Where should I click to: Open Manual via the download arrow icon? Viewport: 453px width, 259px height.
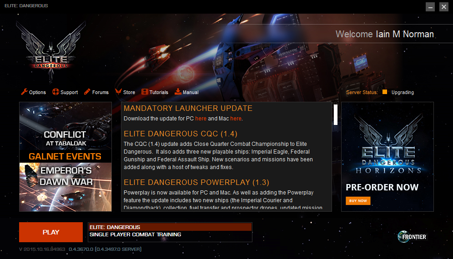[178, 92]
